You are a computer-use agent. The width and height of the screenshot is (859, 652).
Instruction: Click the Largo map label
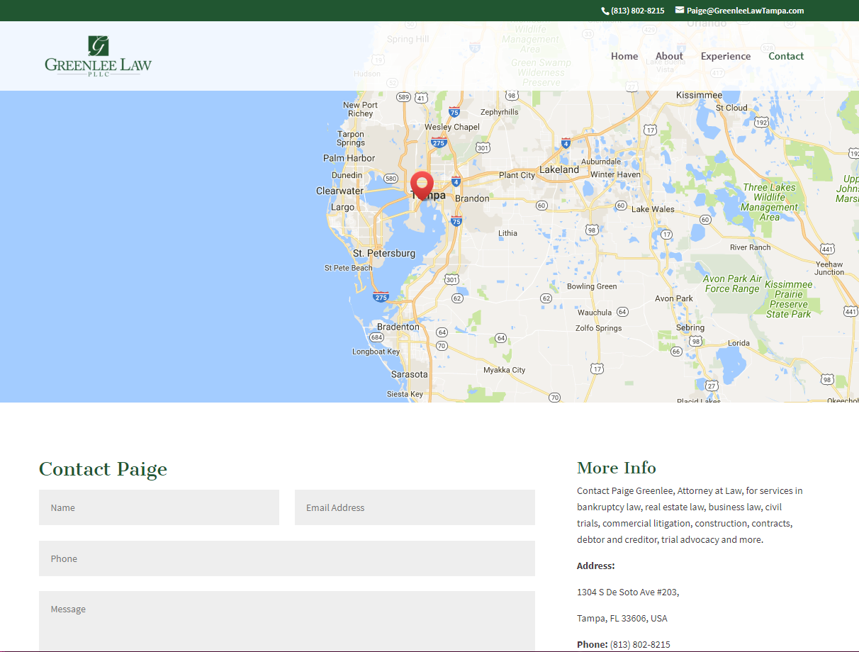click(x=342, y=208)
